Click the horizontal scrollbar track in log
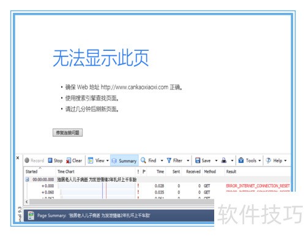The height and width of the screenshot is (237, 306). (122, 201)
